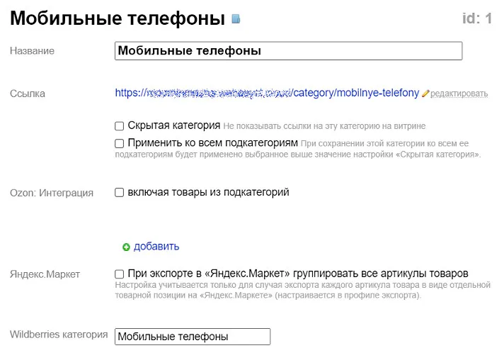Click the id: 1 label
Screen dimensions: 504x348
pos(477,18)
